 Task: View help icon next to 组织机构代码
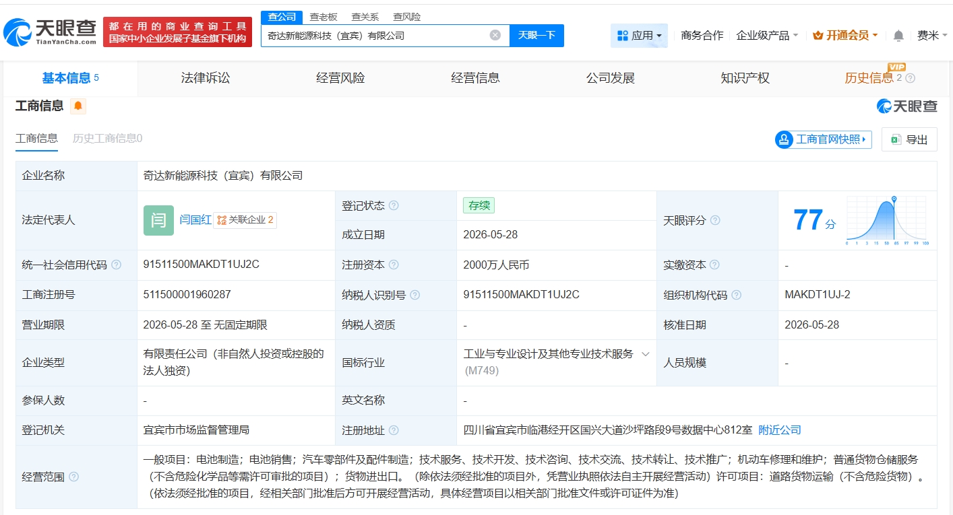click(737, 295)
